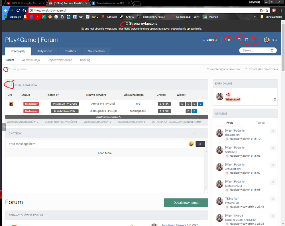This screenshot has height=226, width=285.
Task: View site information icon in address bar
Action: pos(31,11)
